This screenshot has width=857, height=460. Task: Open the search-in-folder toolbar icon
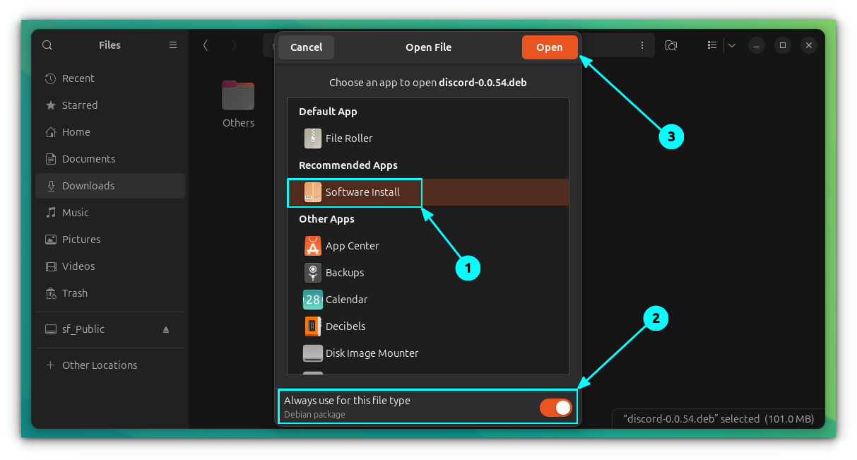point(670,45)
